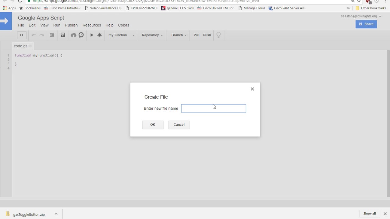Viewport: 390px width, 219px height.
Task: Open the Cisco Unified CM bookmark
Action: coord(216,8)
